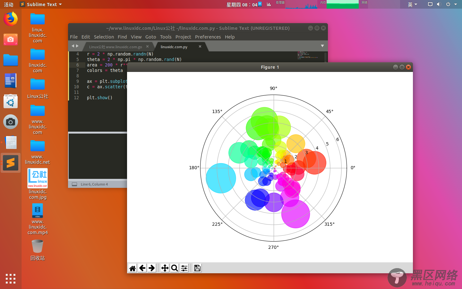Image resolution: width=462 pixels, height=289 pixels.
Task: Click the Back arrow in Figure 1 toolbar
Action: (x=142, y=268)
